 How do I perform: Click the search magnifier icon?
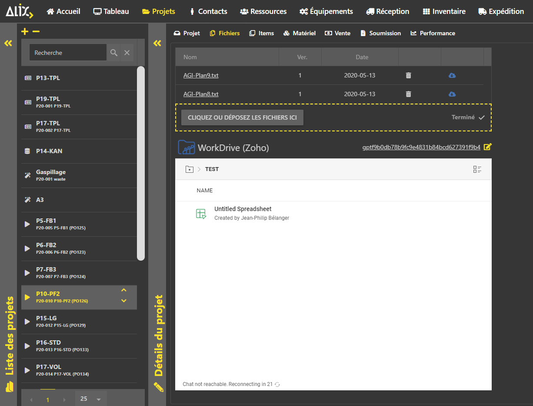114,53
